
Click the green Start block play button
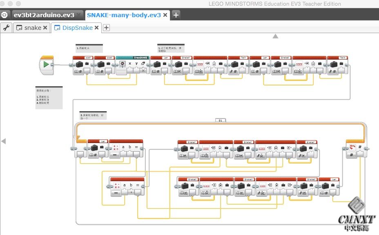tap(46, 65)
